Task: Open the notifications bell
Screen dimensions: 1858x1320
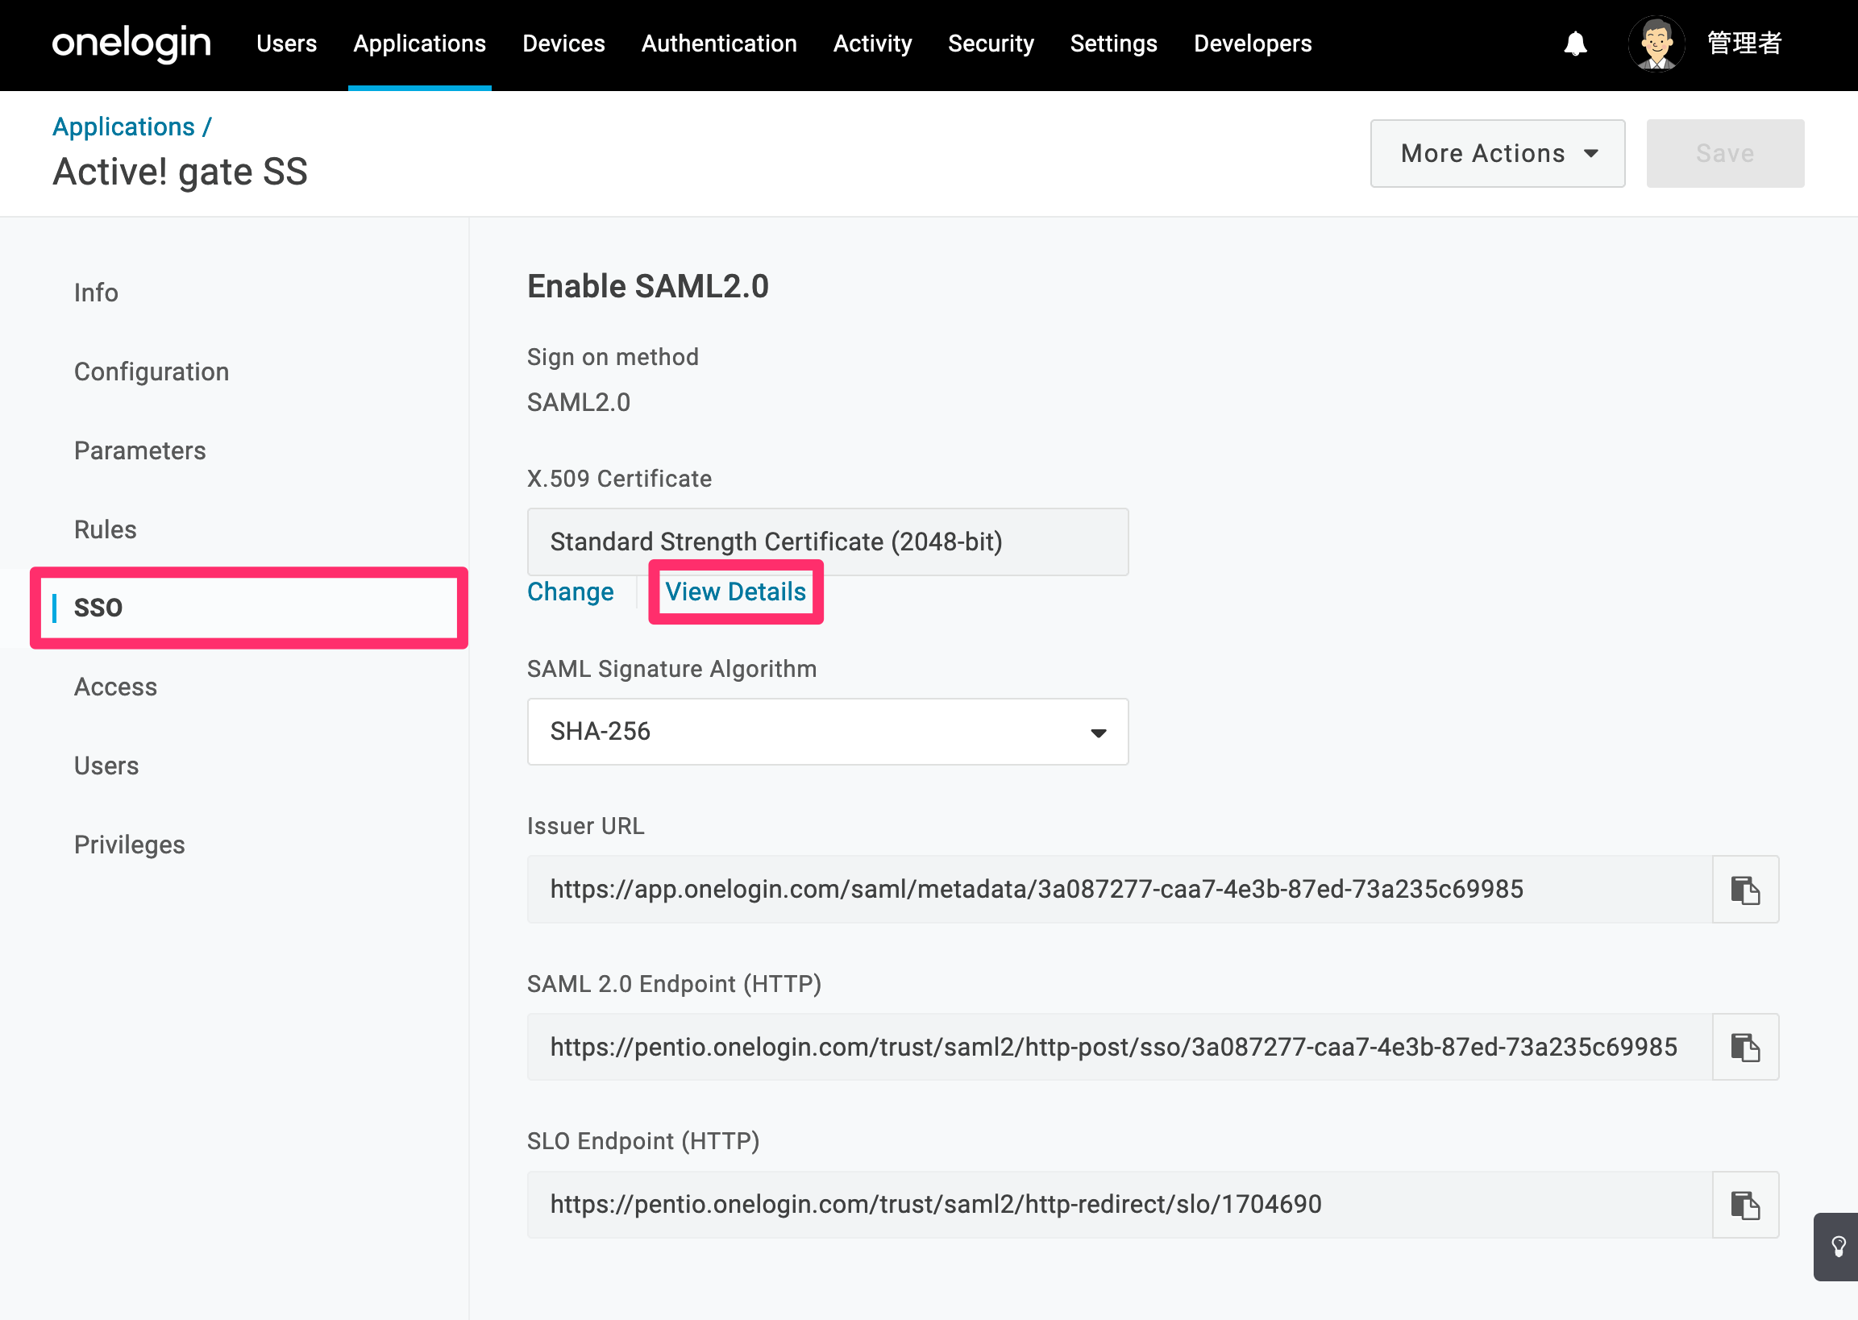Action: 1575,43
